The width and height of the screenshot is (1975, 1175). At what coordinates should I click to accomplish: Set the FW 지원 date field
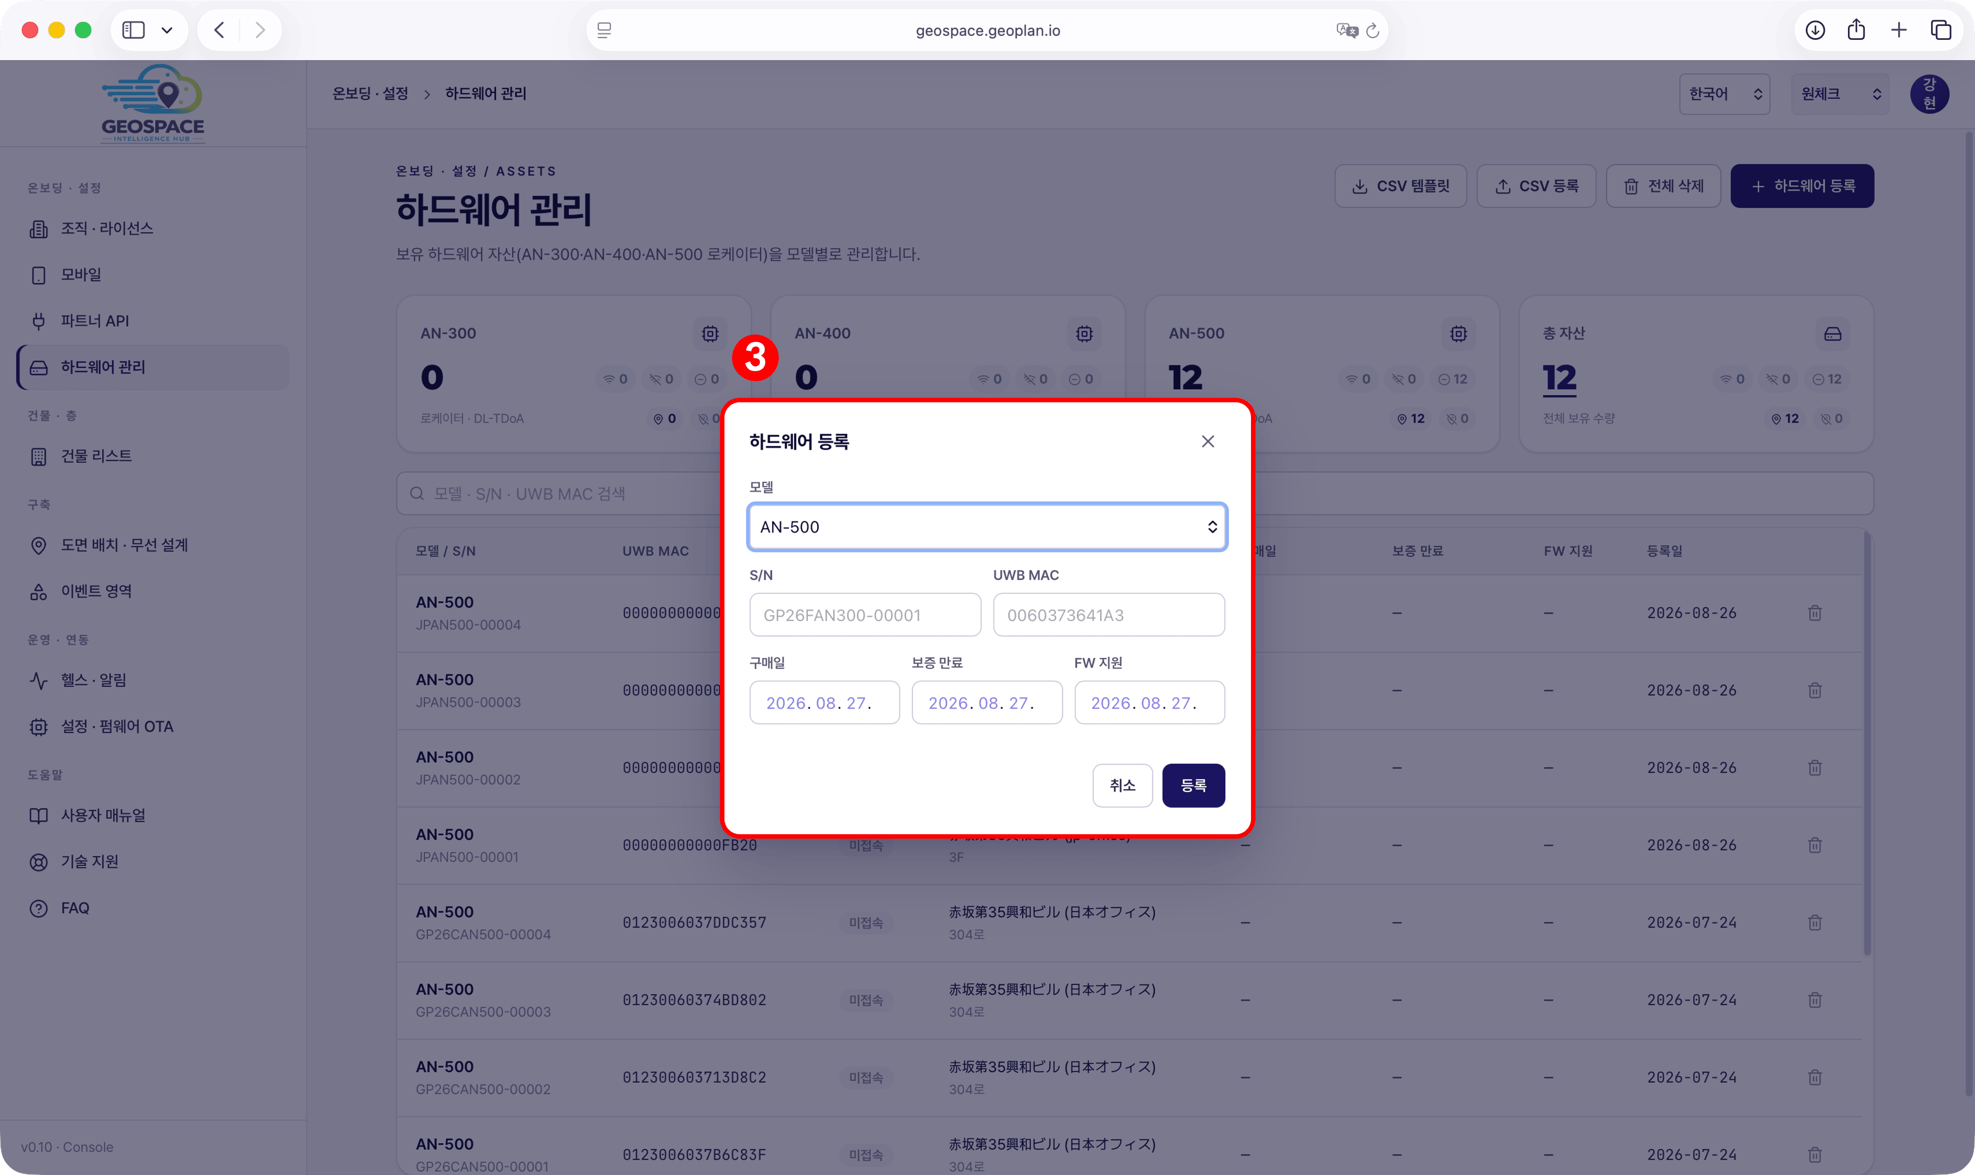(x=1149, y=702)
